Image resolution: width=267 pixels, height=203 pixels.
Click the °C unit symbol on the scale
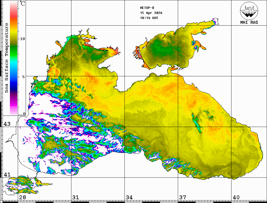pos(23,4)
